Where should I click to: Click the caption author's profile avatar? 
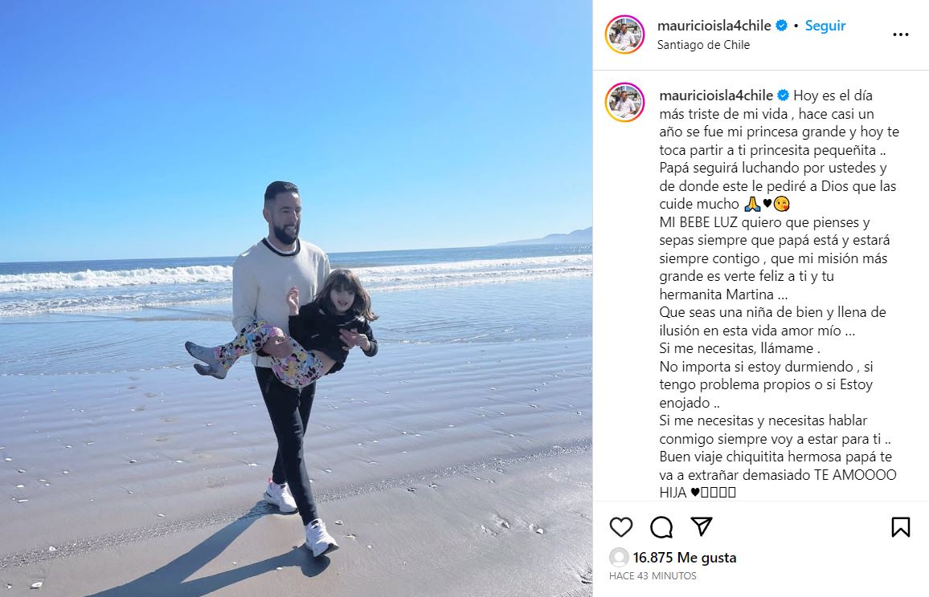pyautogui.click(x=624, y=103)
